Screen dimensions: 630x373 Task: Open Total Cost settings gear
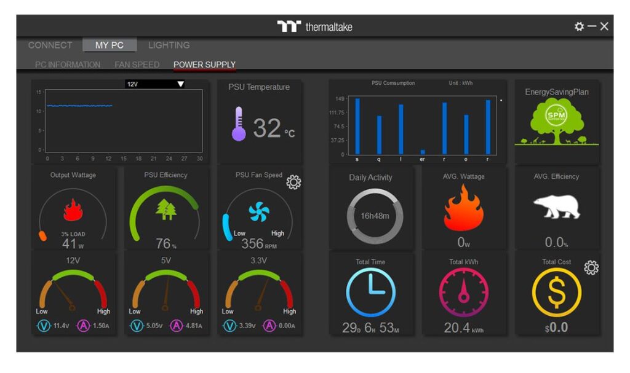click(x=591, y=267)
